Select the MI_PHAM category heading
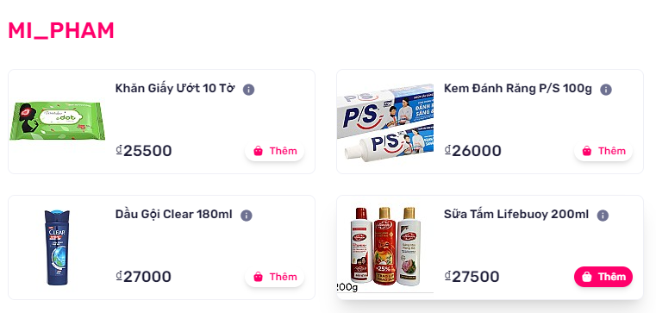Image resolution: width=656 pixels, height=313 pixels. 61,30
